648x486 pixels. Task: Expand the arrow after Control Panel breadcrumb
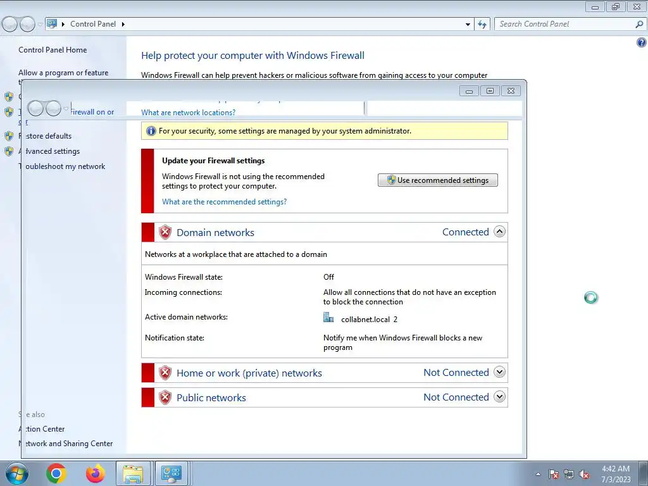(x=123, y=25)
